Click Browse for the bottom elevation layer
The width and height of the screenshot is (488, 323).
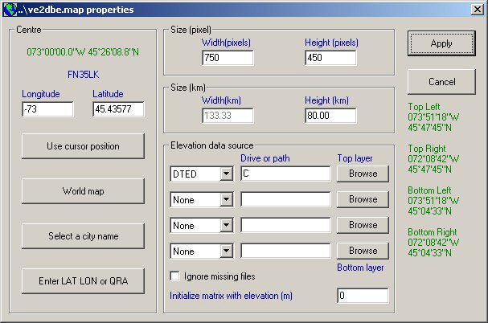363,251
